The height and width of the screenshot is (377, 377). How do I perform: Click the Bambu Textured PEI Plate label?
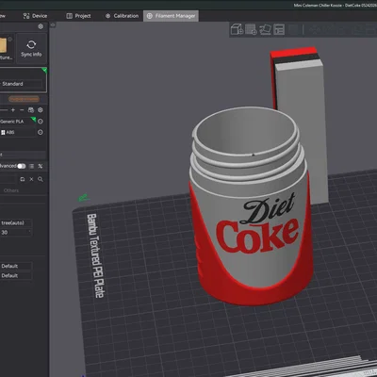click(x=95, y=255)
